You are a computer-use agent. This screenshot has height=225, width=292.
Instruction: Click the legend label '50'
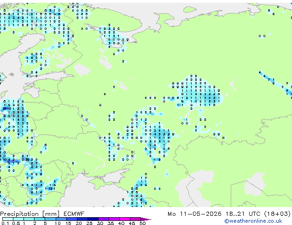(x=143, y=223)
